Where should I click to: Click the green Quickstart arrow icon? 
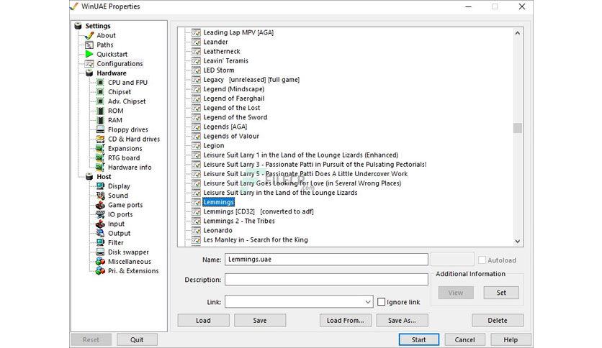click(x=89, y=54)
